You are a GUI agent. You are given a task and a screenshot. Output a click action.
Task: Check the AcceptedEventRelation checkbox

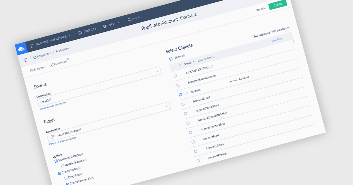pos(178,85)
